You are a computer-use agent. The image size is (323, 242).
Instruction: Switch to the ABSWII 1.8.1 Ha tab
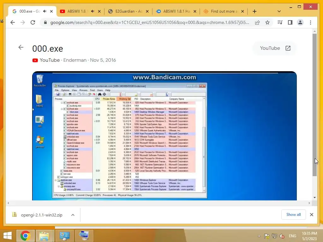point(176,11)
